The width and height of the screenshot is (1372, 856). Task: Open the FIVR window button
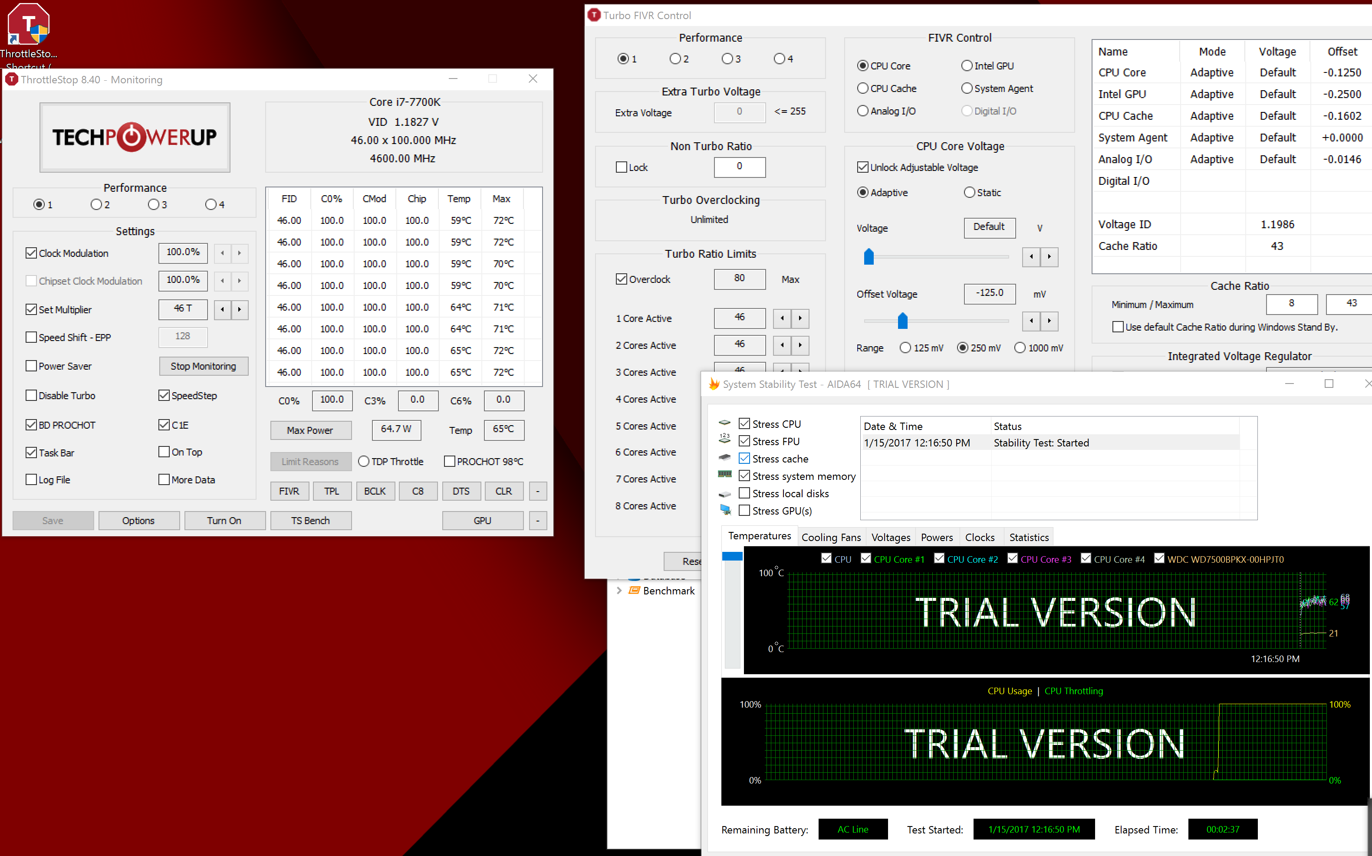click(290, 492)
